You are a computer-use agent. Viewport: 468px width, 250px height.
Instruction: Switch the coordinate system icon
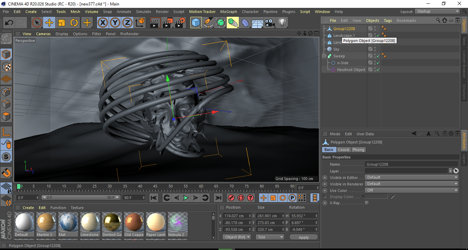pyautogui.click(x=140, y=23)
